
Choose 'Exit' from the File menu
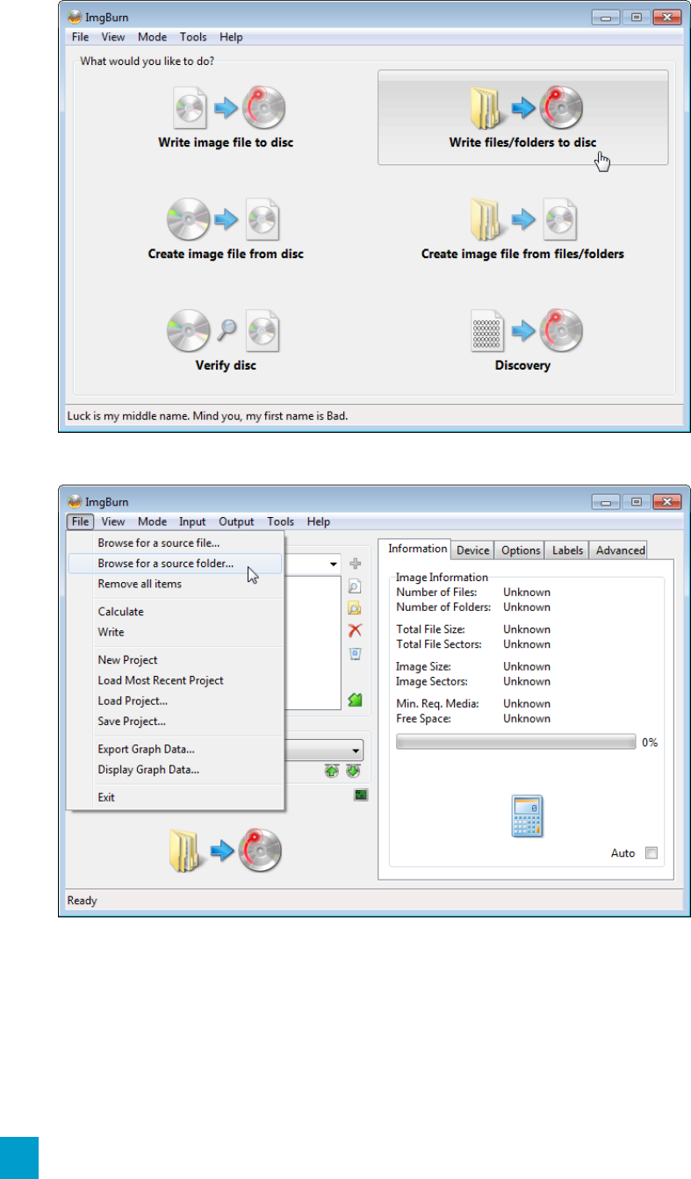coord(176,797)
